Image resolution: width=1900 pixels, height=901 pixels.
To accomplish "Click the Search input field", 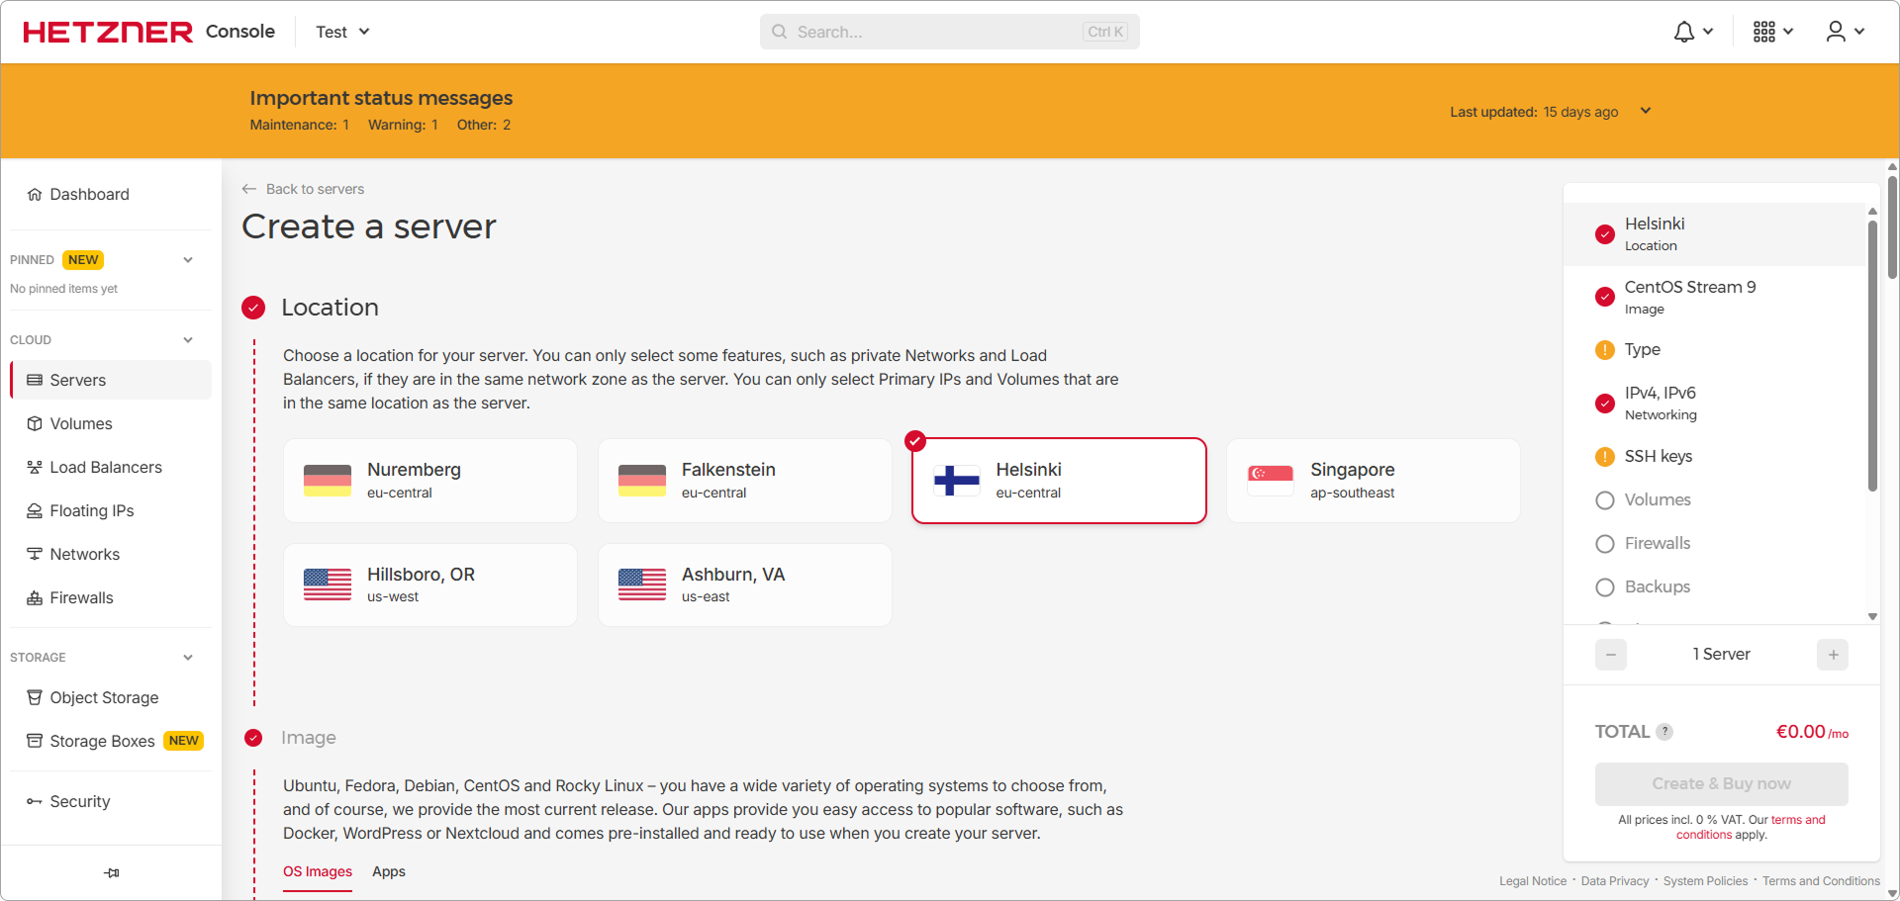I will 950,32.
